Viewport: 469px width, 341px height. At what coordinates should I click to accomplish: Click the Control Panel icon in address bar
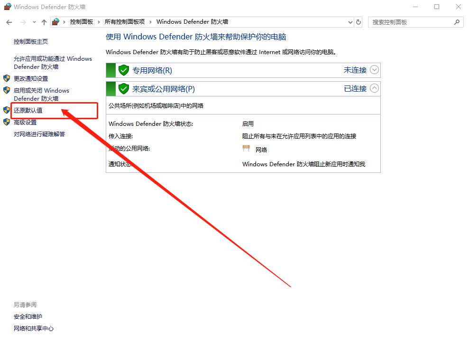pos(56,22)
